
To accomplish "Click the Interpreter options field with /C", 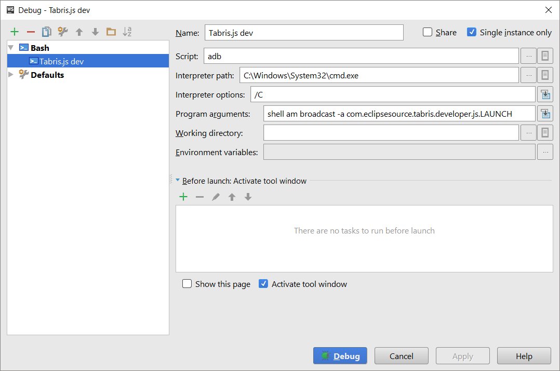I will click(x=393, y=94).
